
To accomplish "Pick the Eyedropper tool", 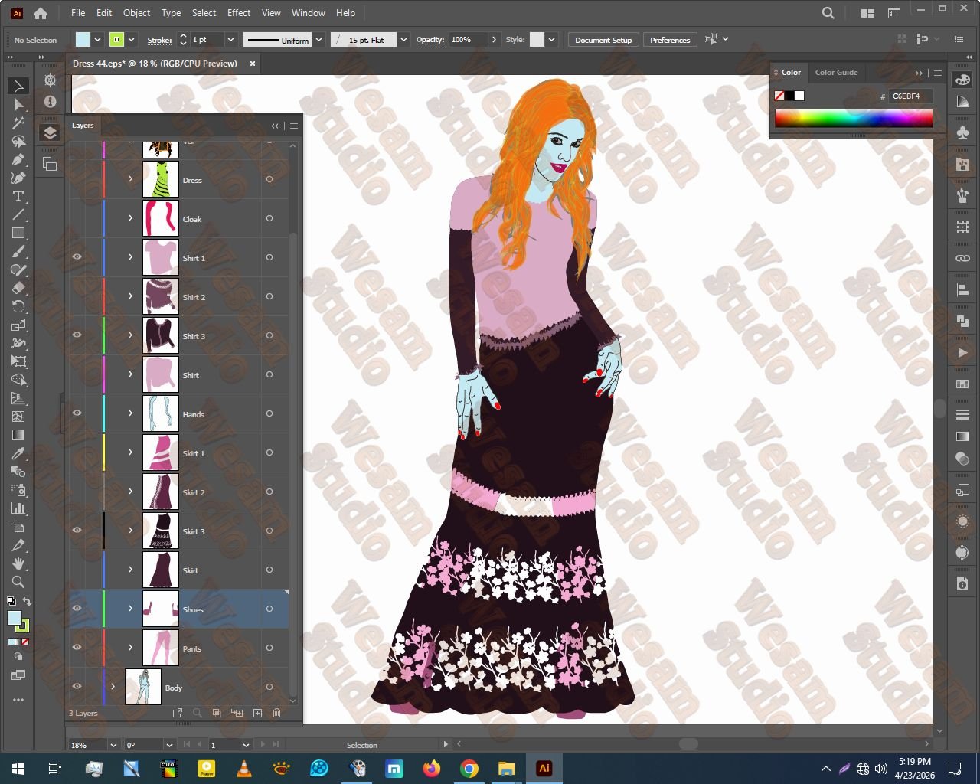I will [18, 453].
